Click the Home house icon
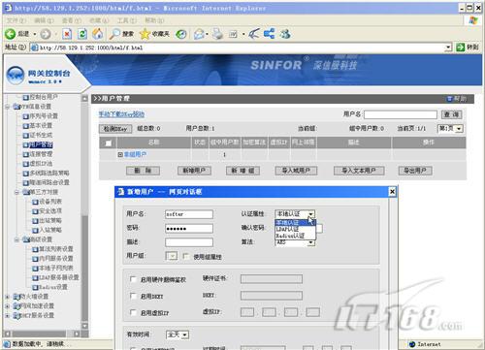 (98, 34)
